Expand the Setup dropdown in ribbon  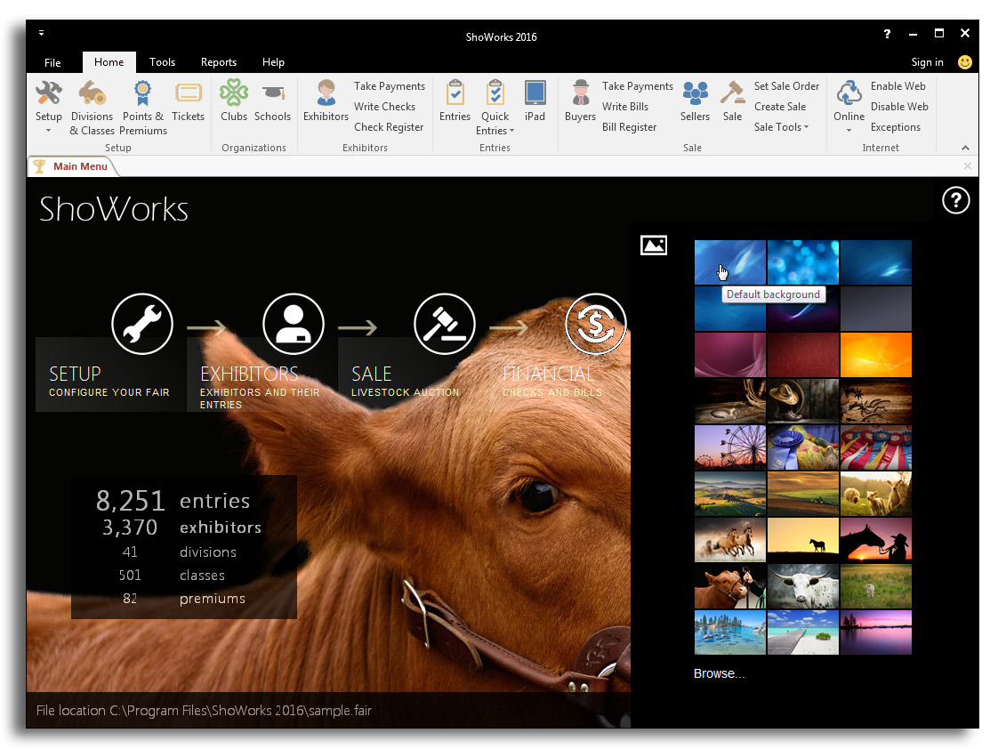(48, 131)
